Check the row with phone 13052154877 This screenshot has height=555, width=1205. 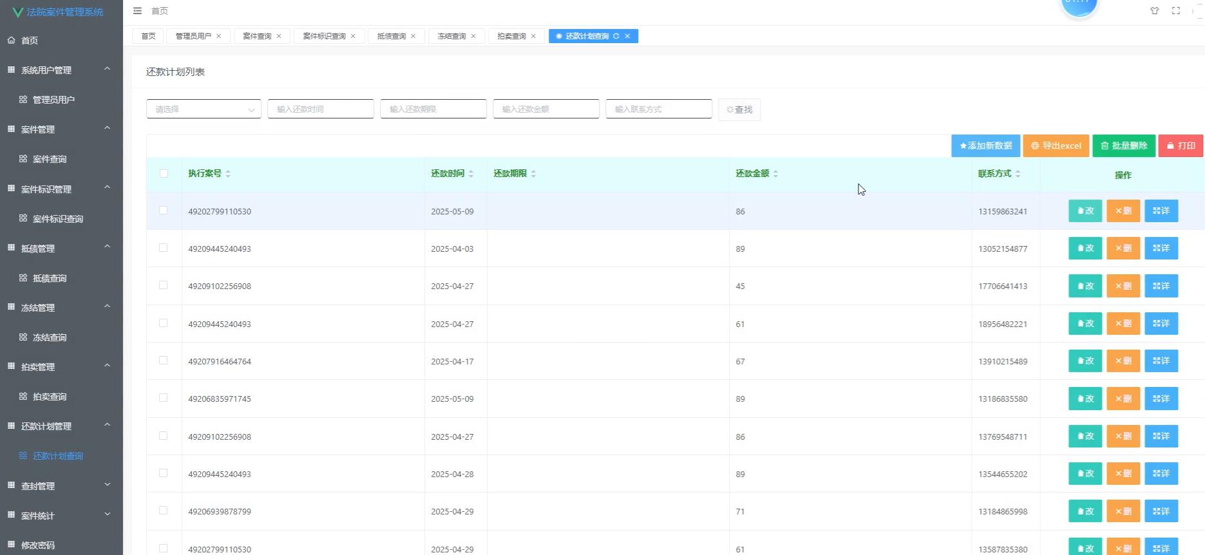click(x=163, y=248)
